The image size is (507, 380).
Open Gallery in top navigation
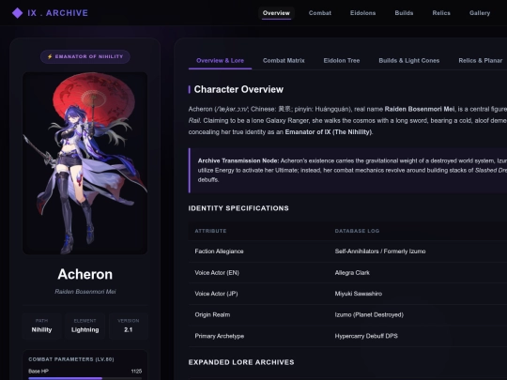click(480, 13)
